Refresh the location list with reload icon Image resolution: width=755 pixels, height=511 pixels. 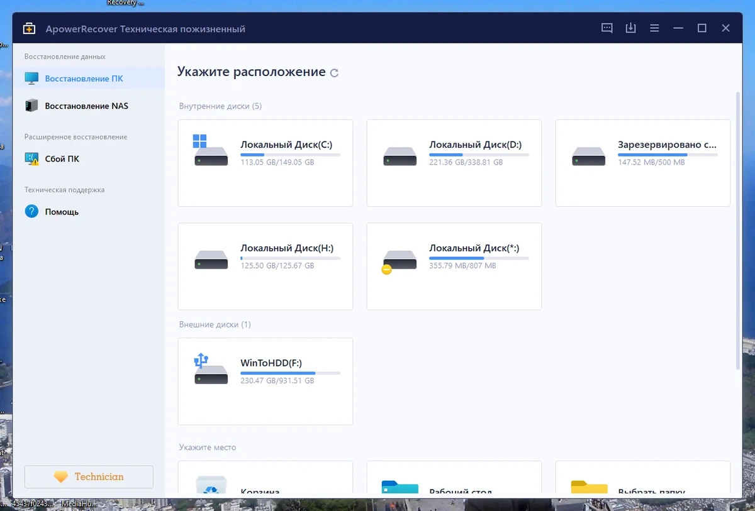coord(335,73)
